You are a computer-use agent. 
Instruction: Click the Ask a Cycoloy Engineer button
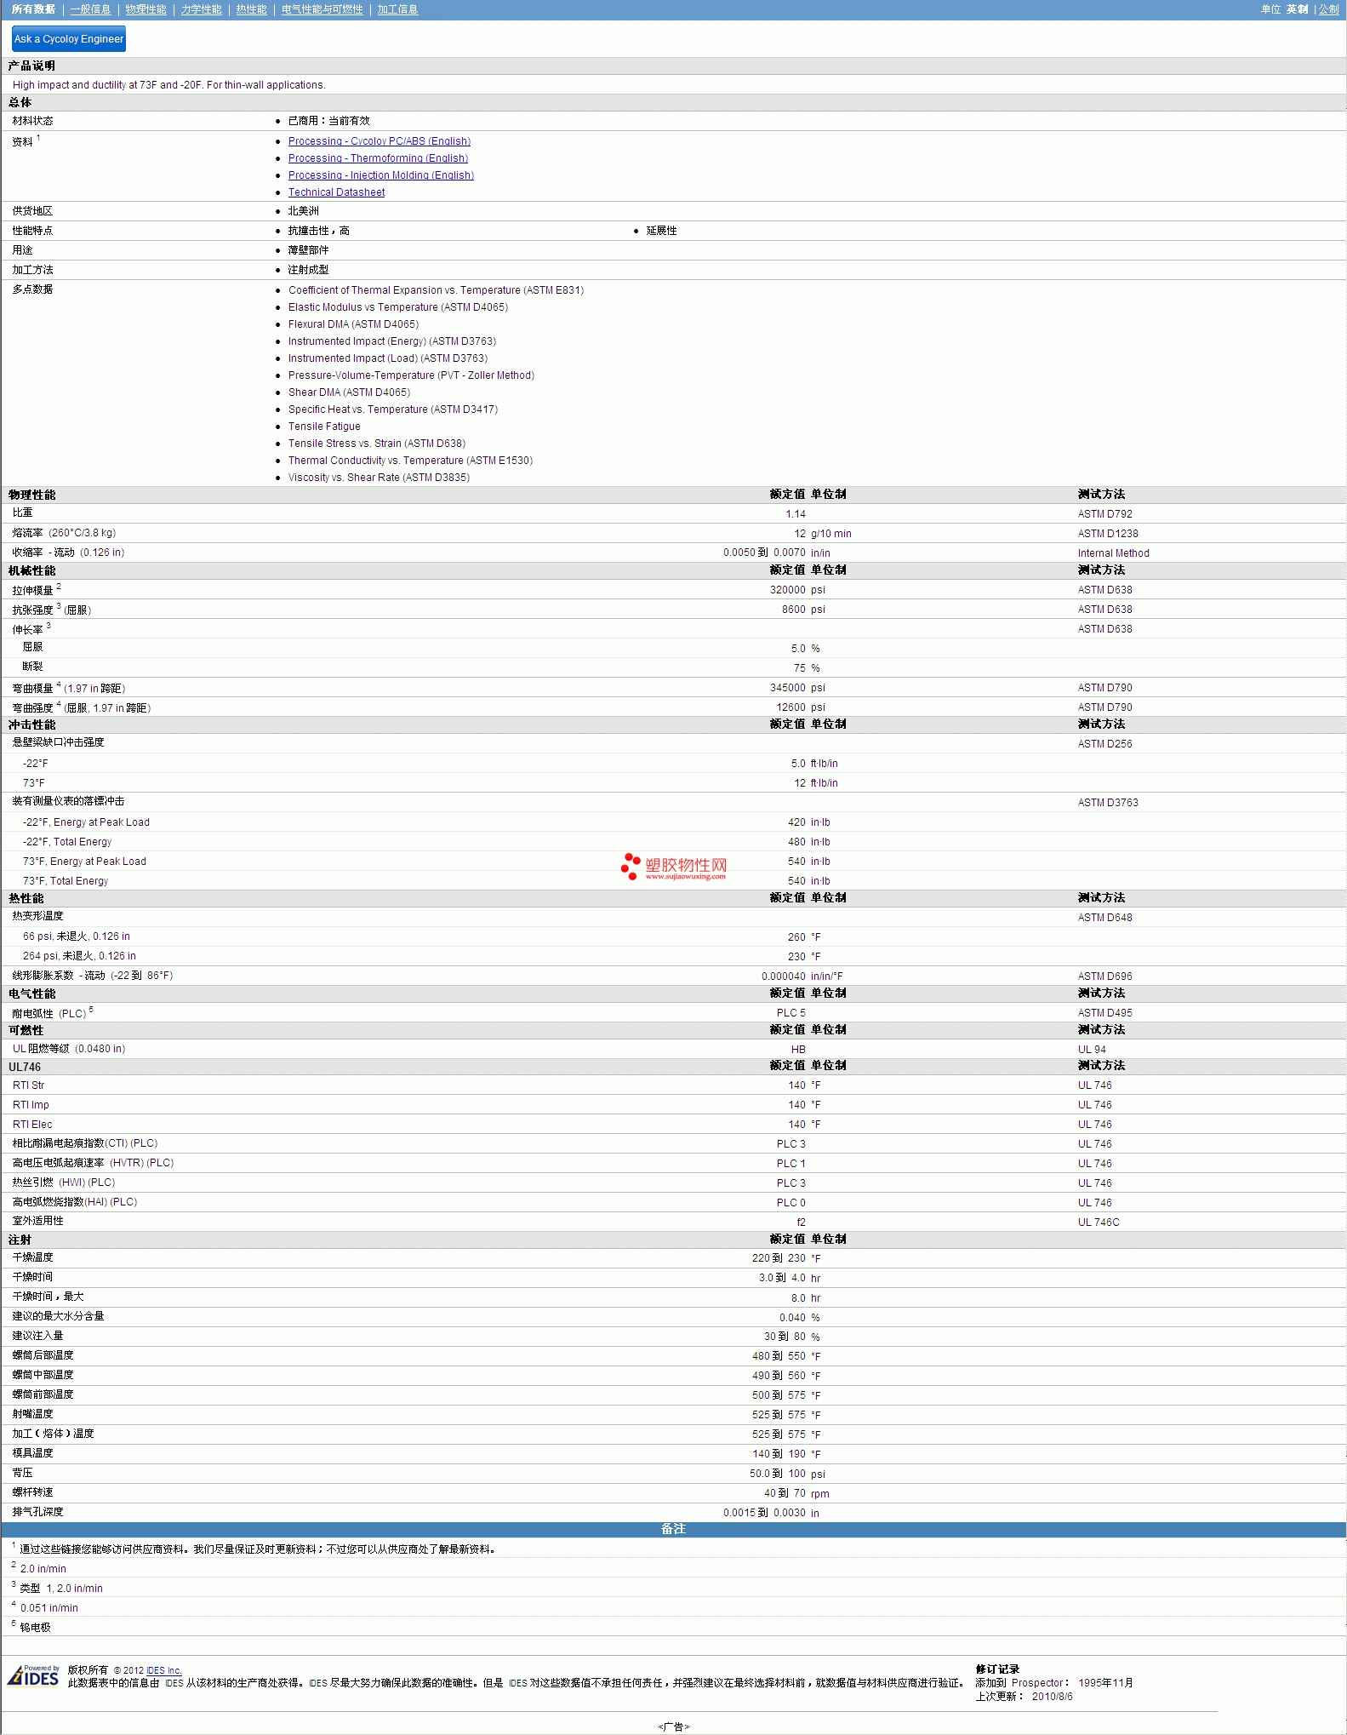69,38
